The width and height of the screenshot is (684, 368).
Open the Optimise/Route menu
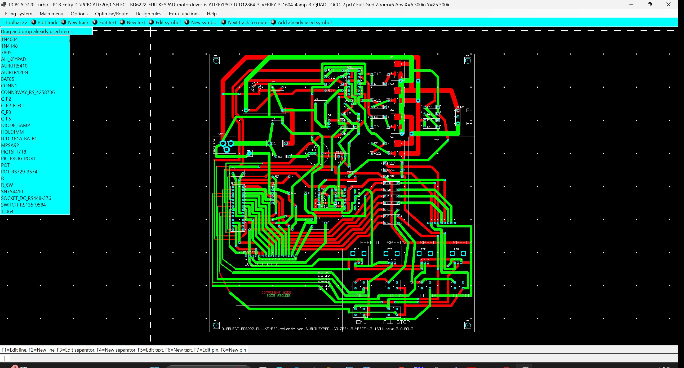tap(112, 14)
